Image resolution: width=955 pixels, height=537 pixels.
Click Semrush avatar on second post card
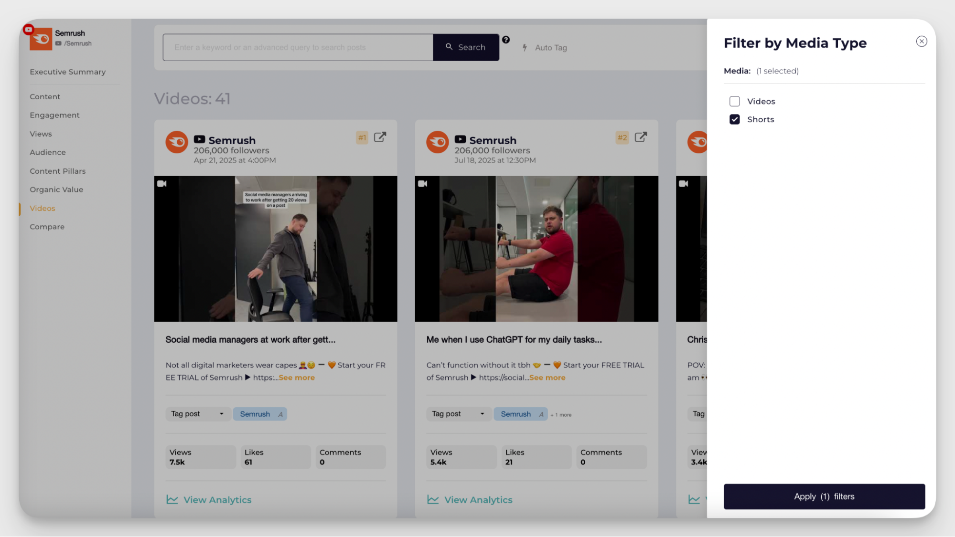(437, 142)
